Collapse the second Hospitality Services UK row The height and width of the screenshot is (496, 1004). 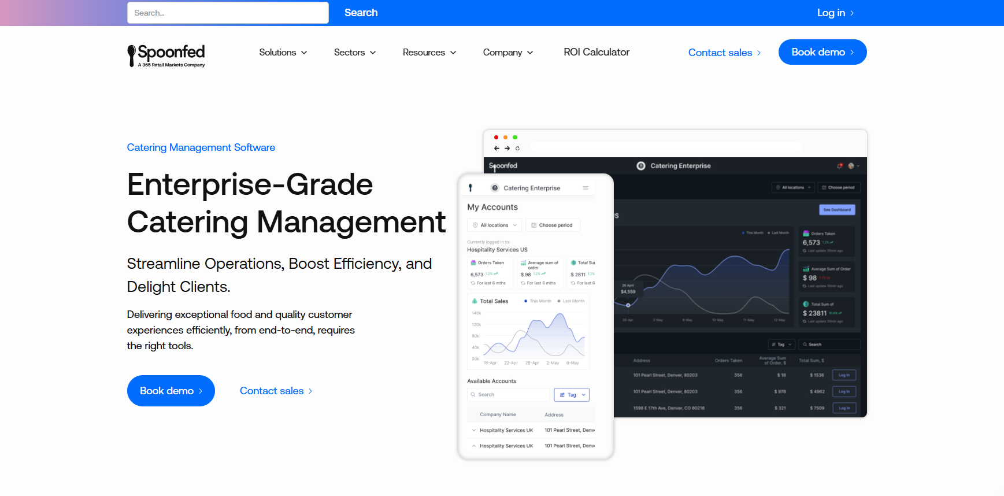click(474, 446)
